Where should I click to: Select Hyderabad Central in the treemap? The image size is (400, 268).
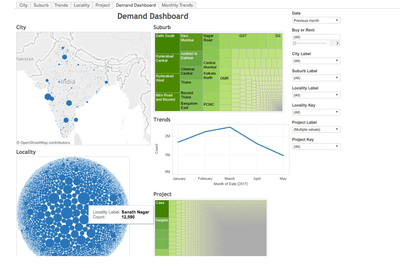[167, 63]
